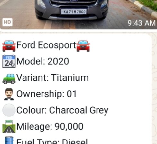Image resolution: width=157 pixels, height=144 pixels.
Task: Click the Fuel Type: Diesel line
Action: 52,141
